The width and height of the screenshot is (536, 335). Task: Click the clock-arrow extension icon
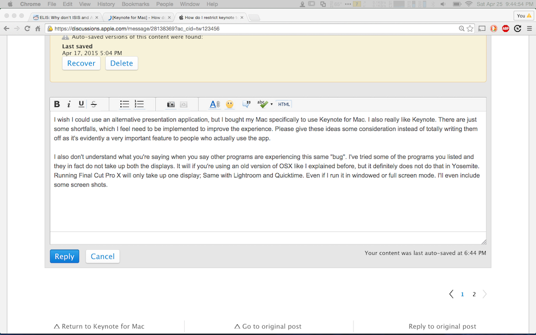(x=518, y=29)
